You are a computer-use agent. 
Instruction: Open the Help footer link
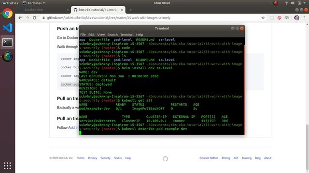tap(128, 158)
